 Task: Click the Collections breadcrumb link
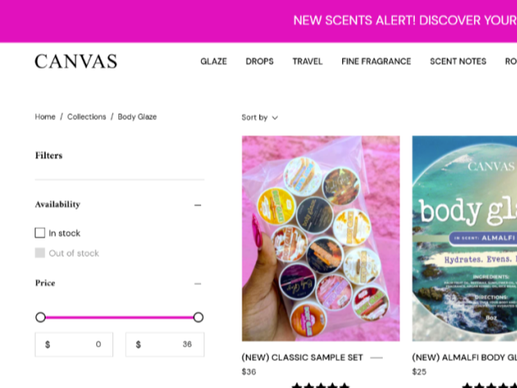pos(87,117)
